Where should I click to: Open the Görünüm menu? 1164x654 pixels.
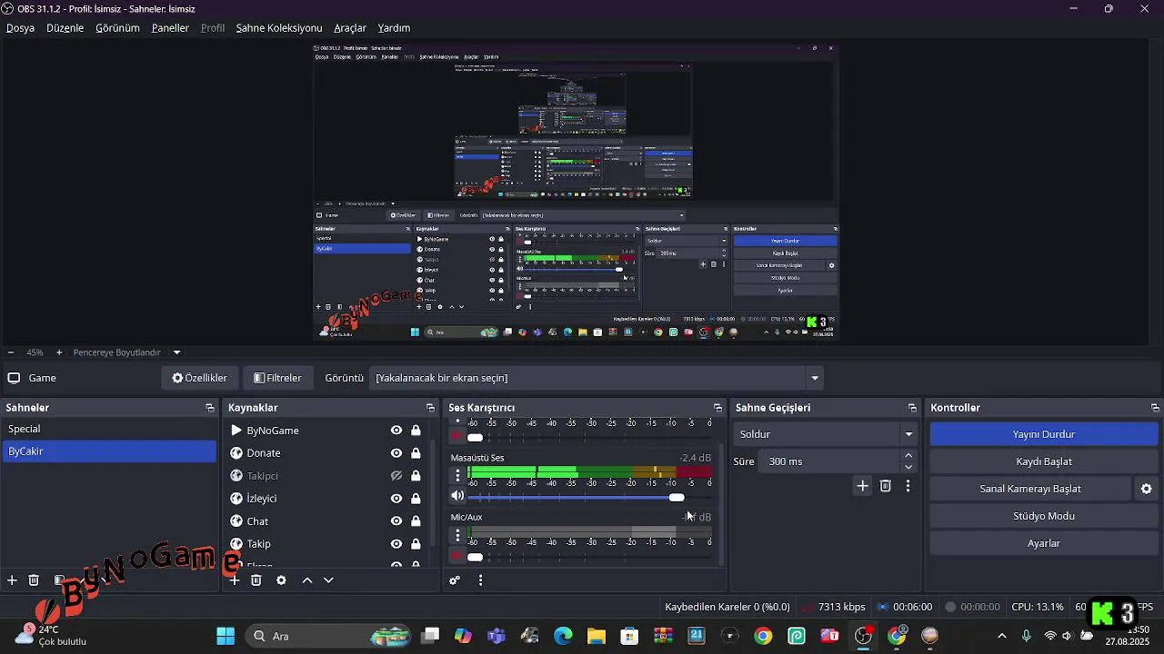[x=117, y=28]
